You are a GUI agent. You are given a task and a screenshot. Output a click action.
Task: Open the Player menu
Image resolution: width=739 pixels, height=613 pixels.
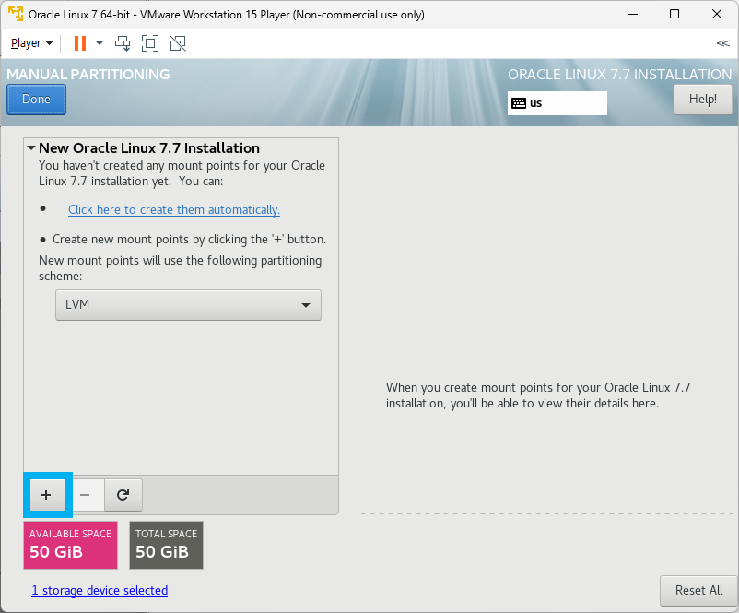[x=31, y=43]
